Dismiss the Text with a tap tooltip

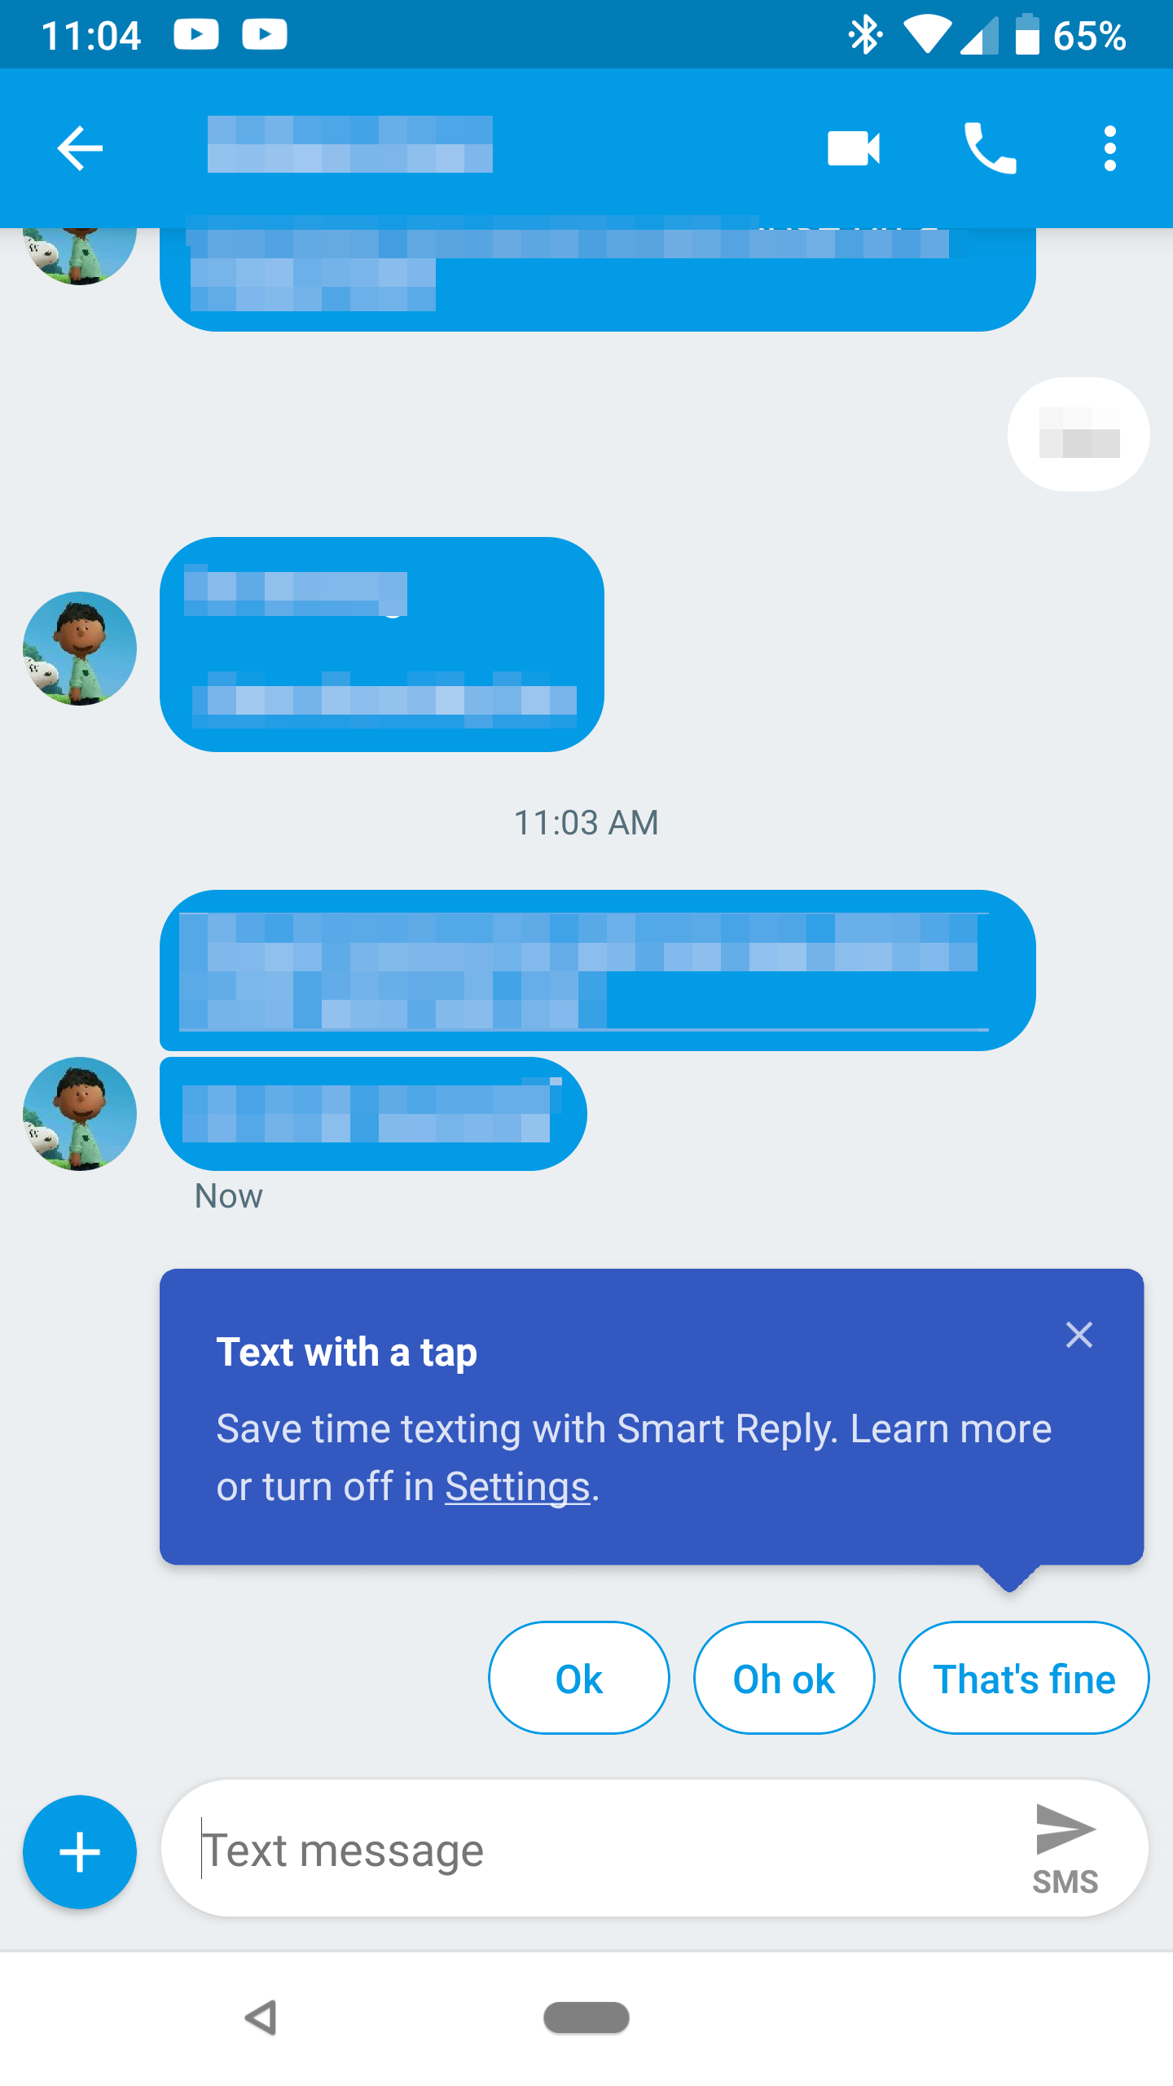tap(1079, 1335)
